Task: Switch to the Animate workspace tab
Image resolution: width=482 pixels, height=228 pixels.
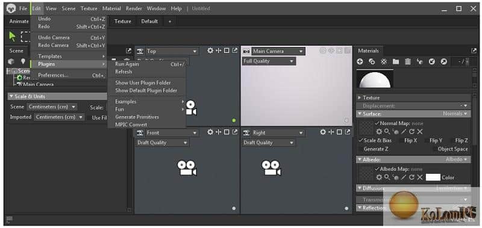Action: pyautogui.click(x=19, y=22)
